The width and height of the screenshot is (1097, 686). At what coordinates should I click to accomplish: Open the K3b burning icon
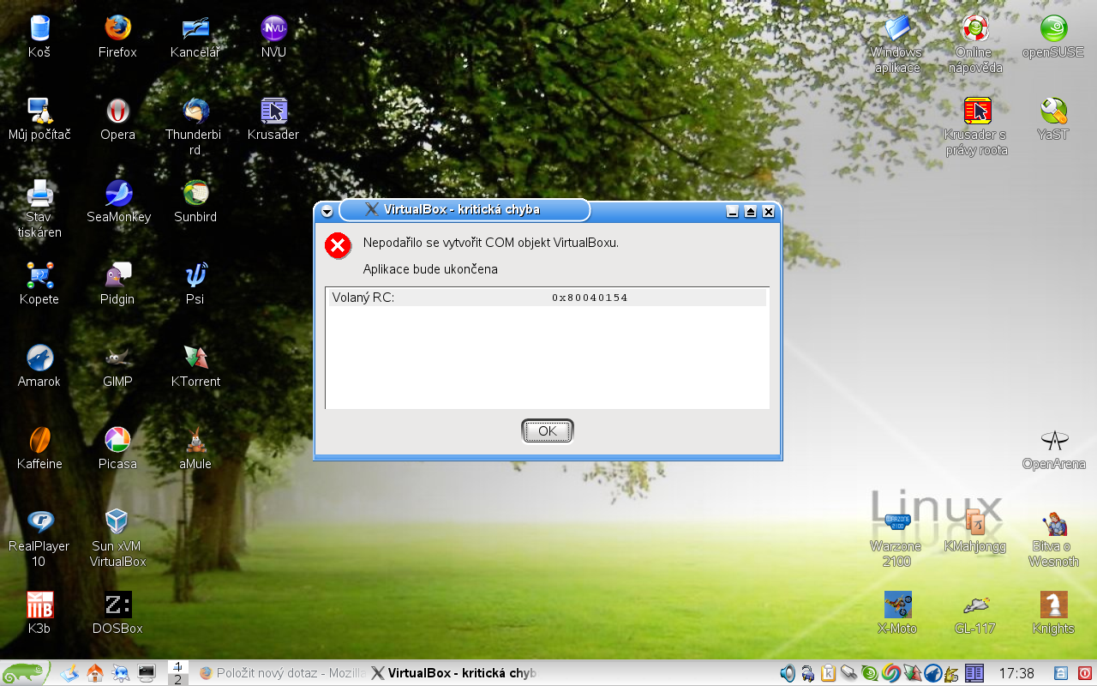39,613
